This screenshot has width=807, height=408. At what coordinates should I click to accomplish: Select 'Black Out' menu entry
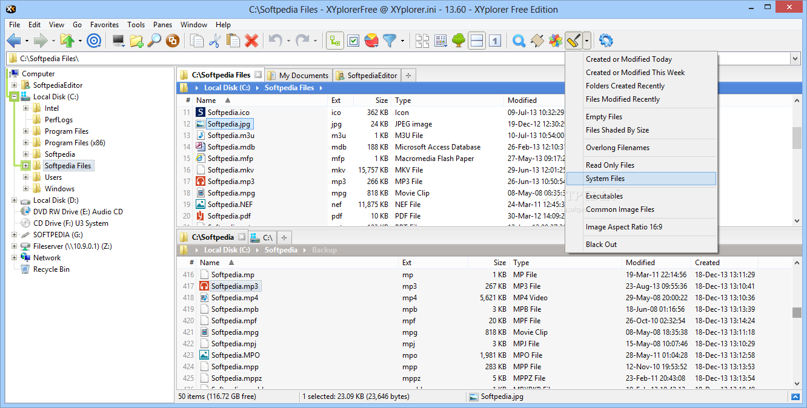coord(641,245)
